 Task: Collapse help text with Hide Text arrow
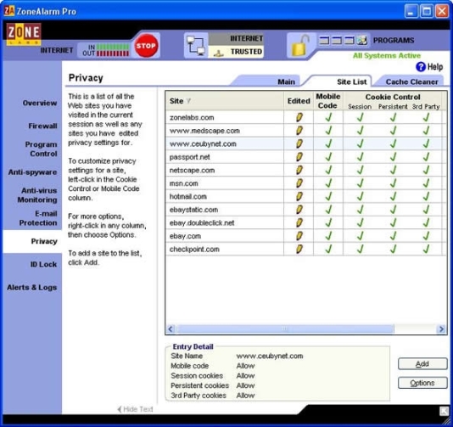tap(135, 409)
